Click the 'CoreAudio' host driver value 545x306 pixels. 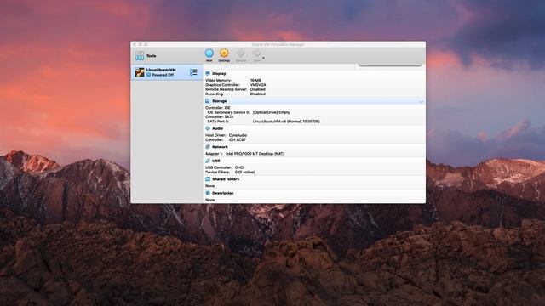coord(238,135)
